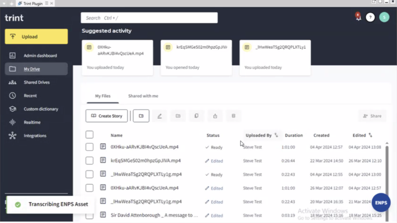
Task: Select Admin dashboard menu label
Action: point(40,55)
